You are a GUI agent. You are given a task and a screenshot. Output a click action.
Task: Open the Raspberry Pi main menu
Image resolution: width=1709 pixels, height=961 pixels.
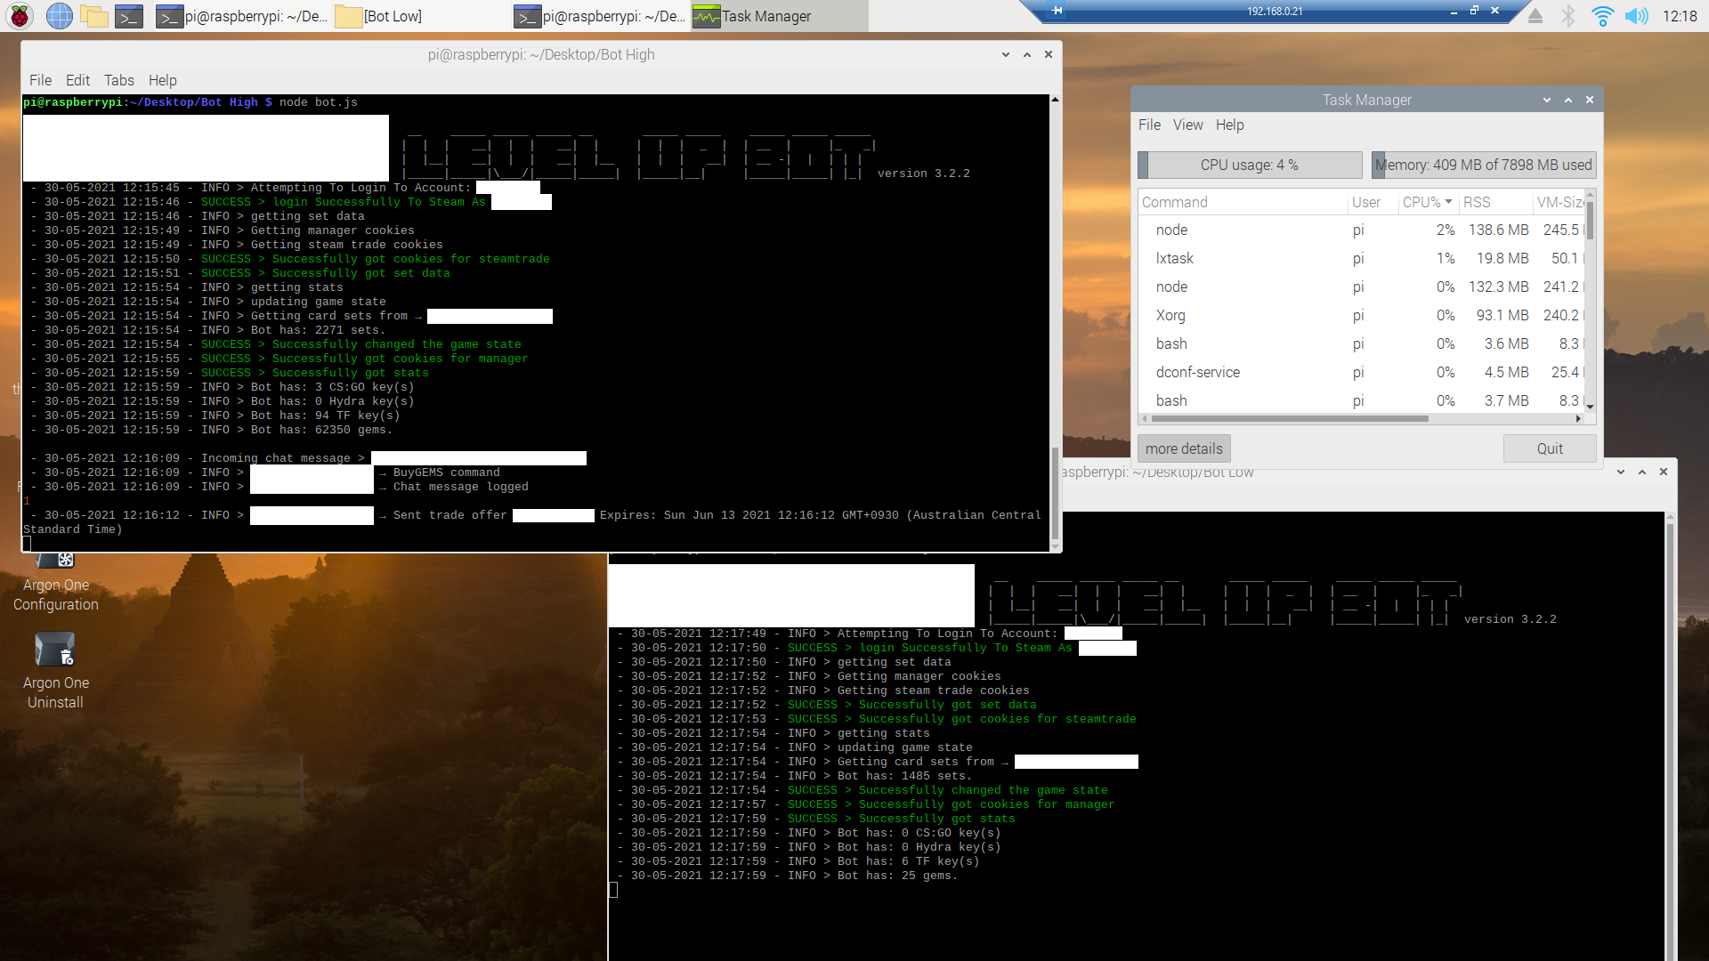pyautogui.click(x=20, y=16)
